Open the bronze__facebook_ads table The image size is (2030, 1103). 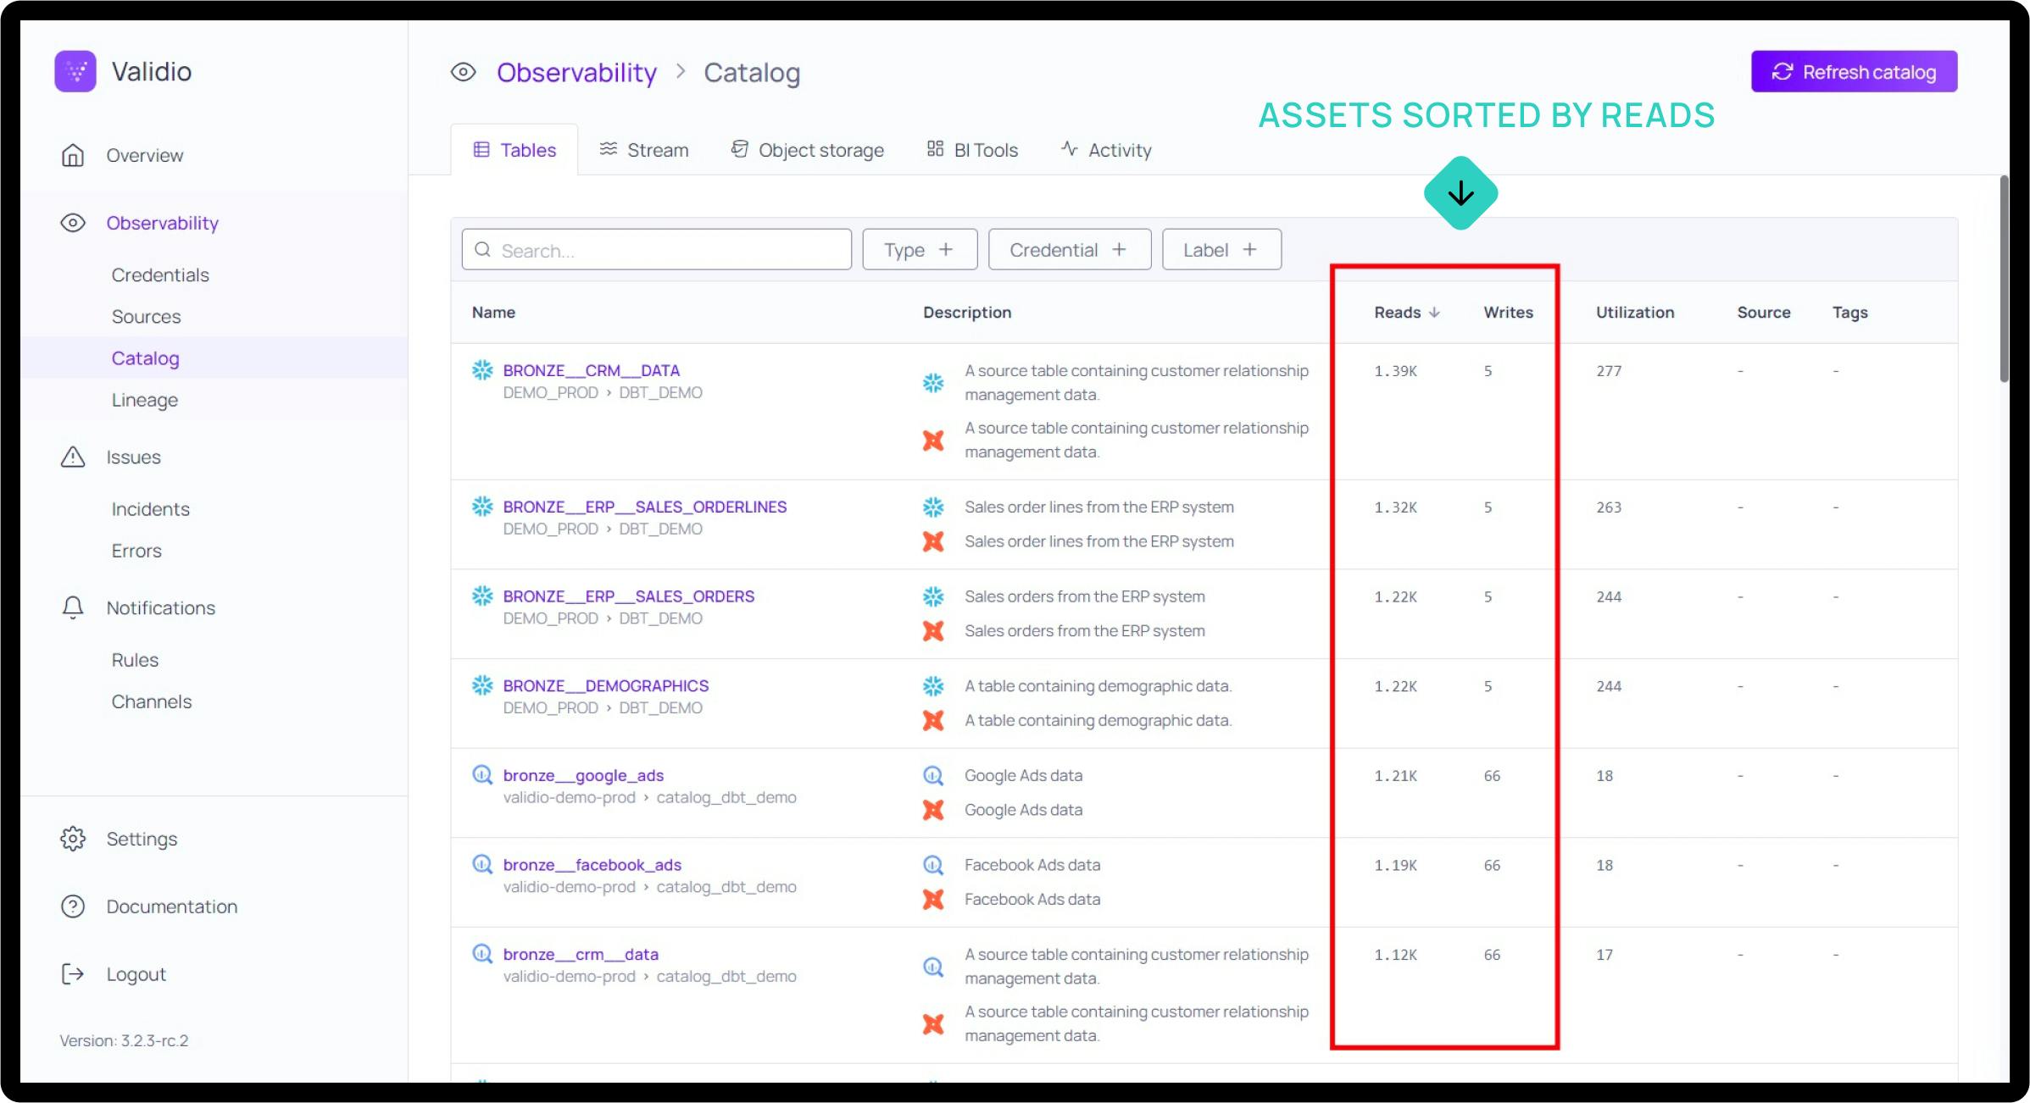click(x=592, y=864)
